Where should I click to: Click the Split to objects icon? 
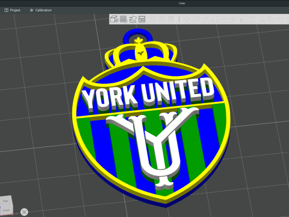153,19
